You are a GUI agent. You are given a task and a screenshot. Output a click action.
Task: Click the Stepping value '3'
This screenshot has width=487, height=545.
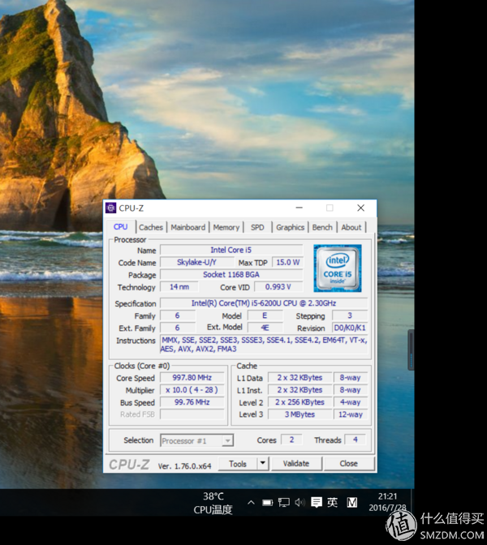[x=350, y=315]
